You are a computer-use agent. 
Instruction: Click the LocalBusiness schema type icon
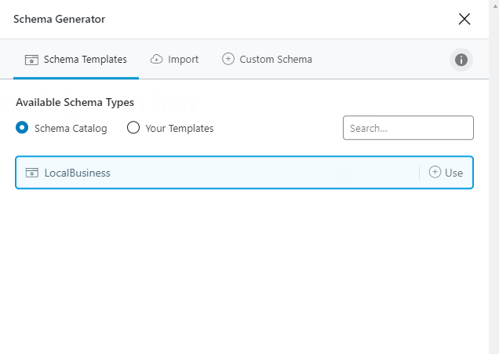pyautogui.click(x=32, y=173)
